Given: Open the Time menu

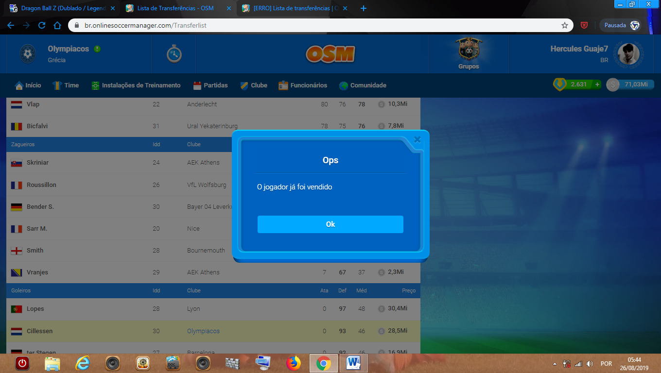Looking at the screenshot, I should pyautogui.click(x=66, y=85).
